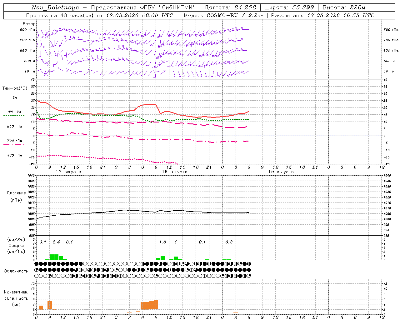Click the 19 августа date label

(x=281, y=172)
